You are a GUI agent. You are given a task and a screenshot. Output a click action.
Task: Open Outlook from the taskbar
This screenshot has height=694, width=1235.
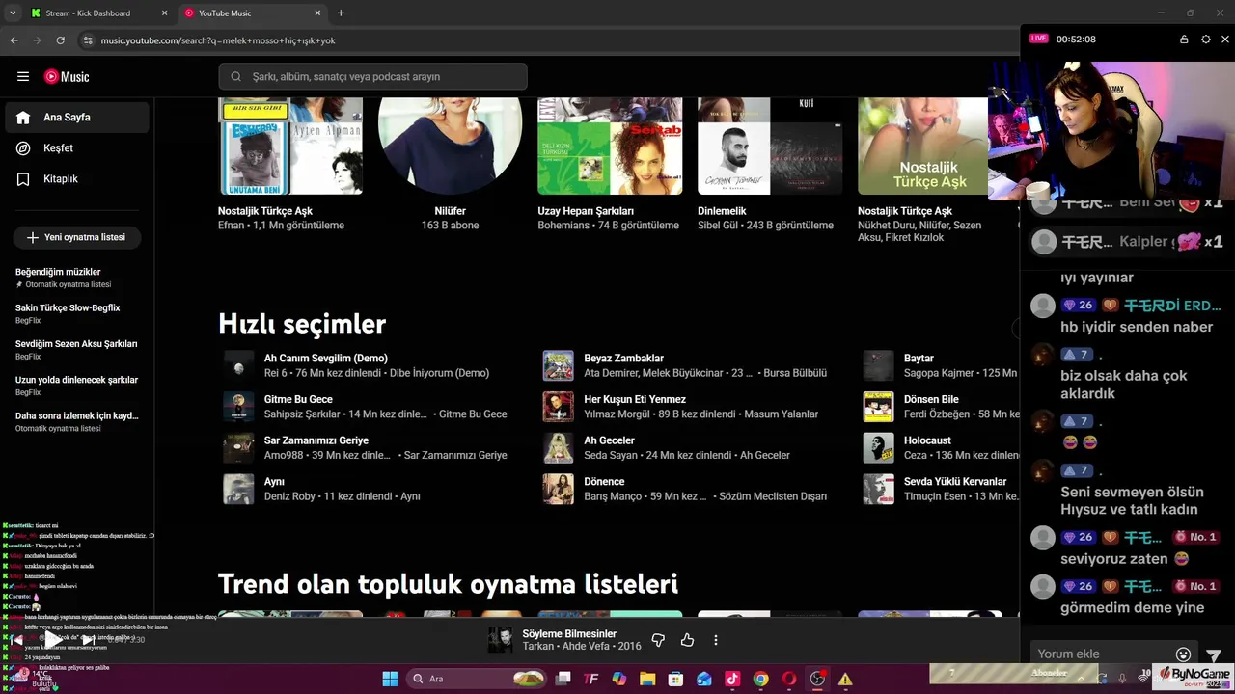point(704,679)
